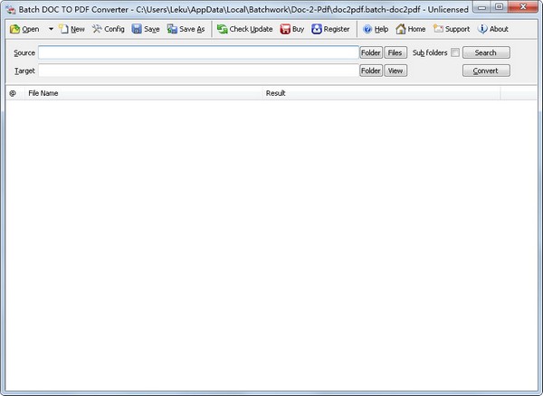Click the Open folder icon in toolbar

tap(15, 29)
